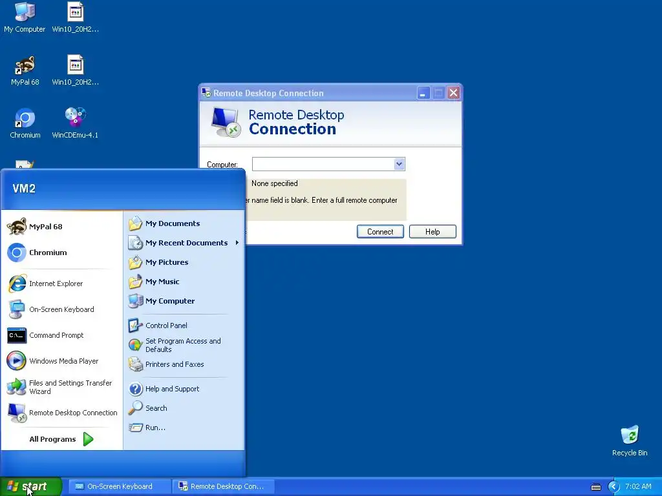The image size is (662, 496).
Task: Minimize the Remote Desktop Connection window
Action: [423, 93]
